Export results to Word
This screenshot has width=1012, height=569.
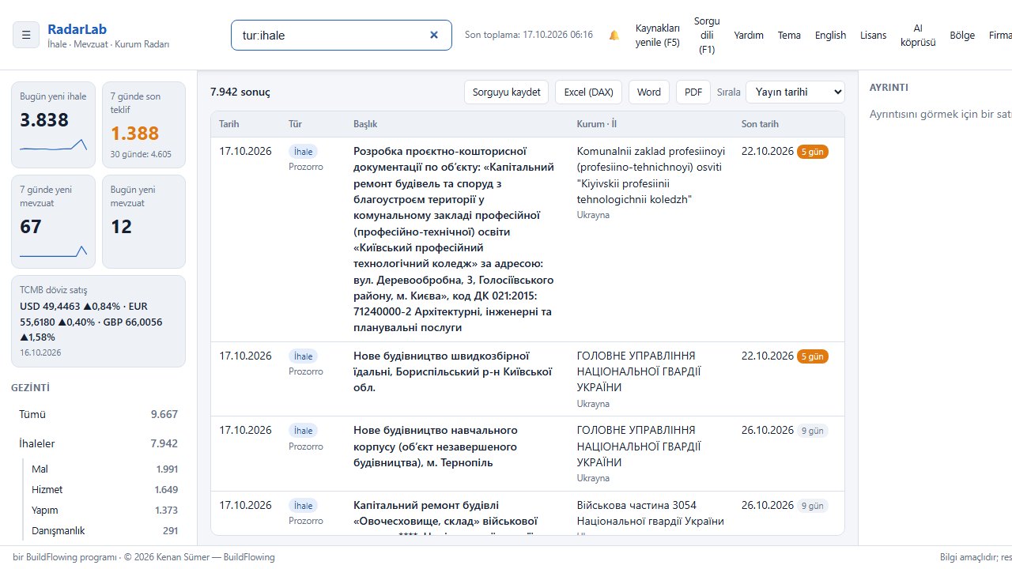coord(649,92)
